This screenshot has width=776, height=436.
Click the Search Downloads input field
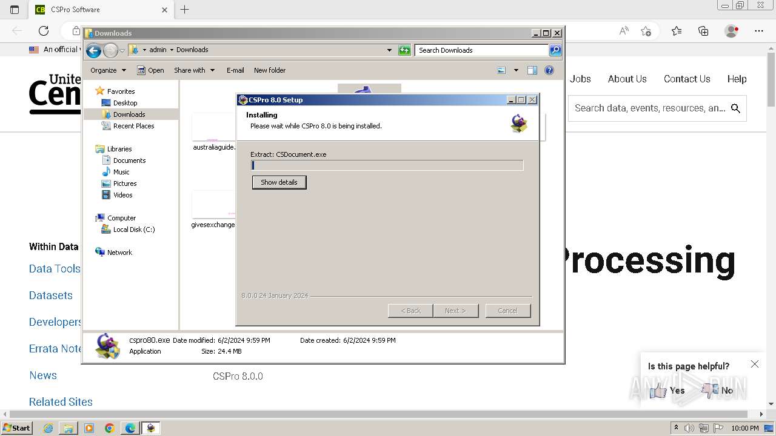point(482,50)
